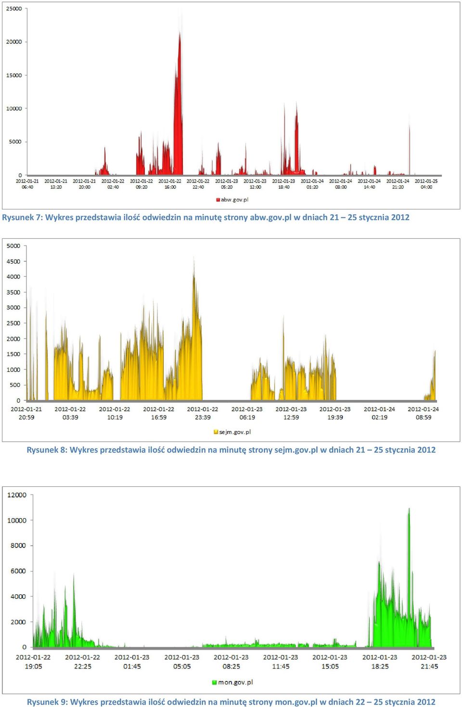462x707 pixels.
Task: Click the 3000 y-axis label in sejm.gov.pl chart
Action: pos(13,308)
